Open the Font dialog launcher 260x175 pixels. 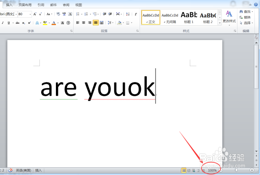tap(71, 31)
